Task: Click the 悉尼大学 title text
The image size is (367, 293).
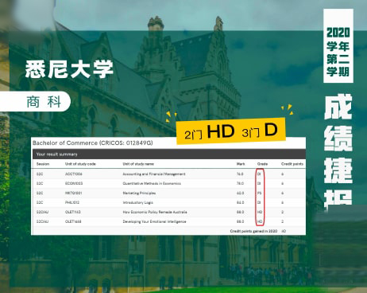Action: click(x=69, y=69)
